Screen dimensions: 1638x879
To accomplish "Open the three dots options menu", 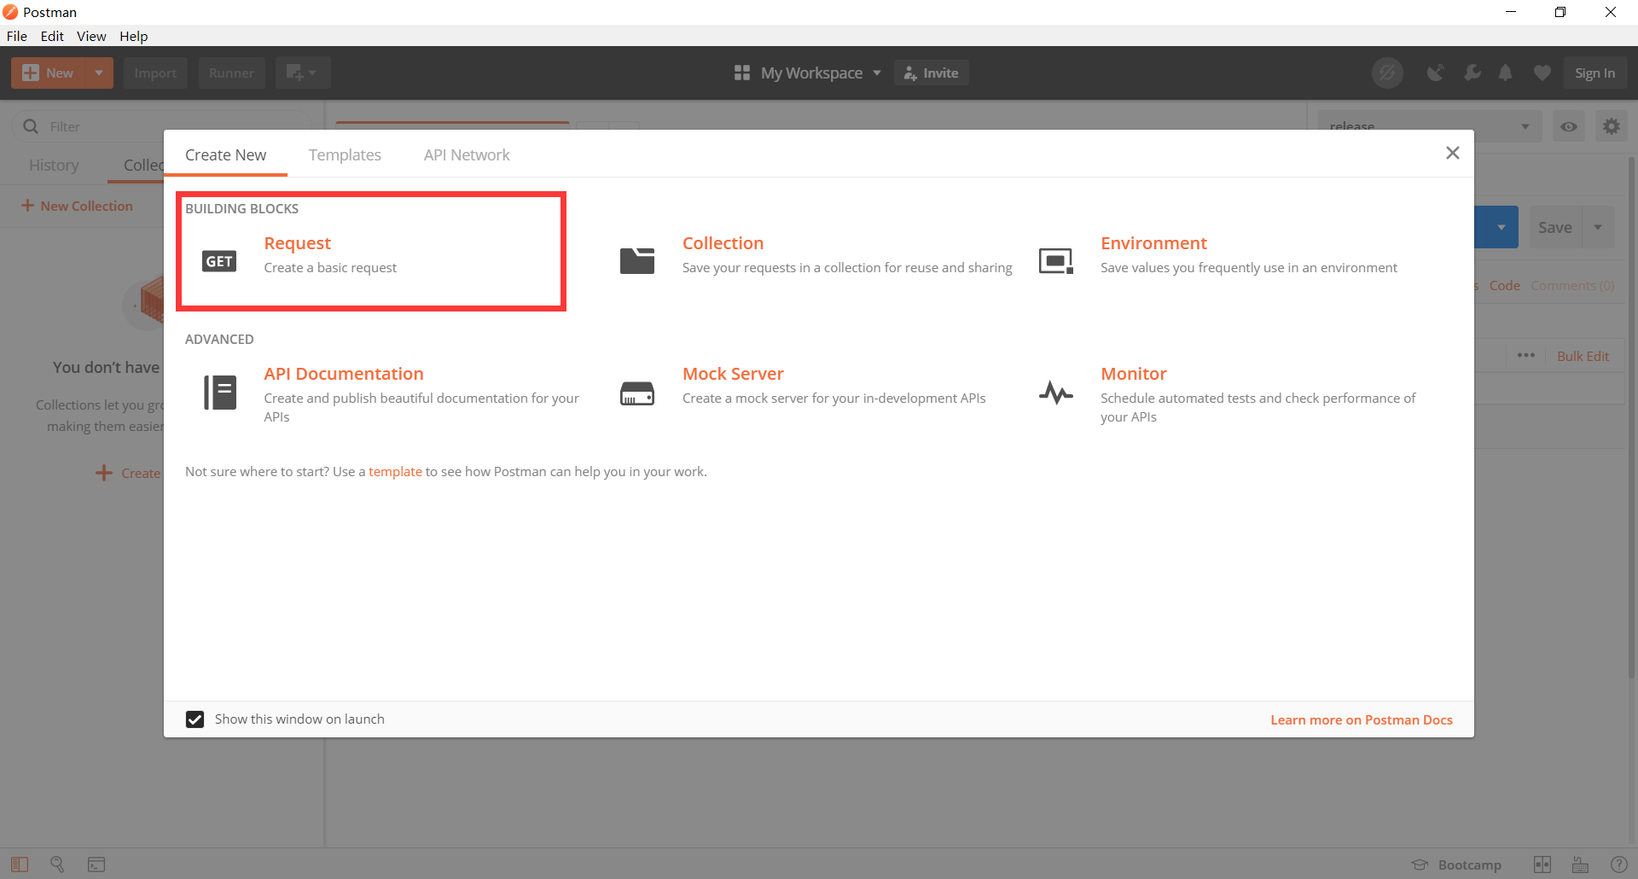I will pyautogui.click(x=1526, y=355).
